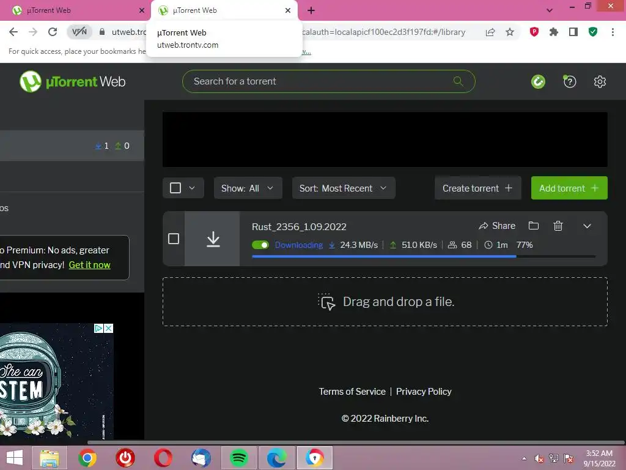Delete the Rust_2356_1.09.2022 torrent via trash icon
This screenshot has width=626, height=470.
(558, 226)
